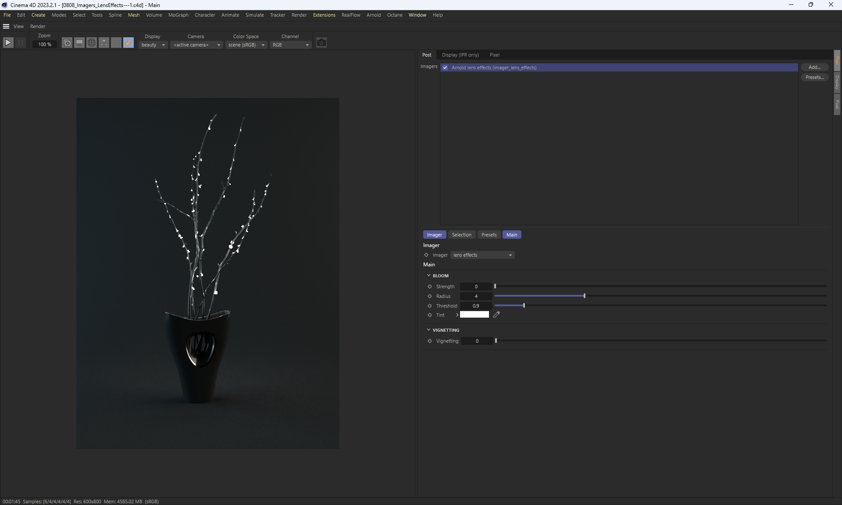
Task: Open the Imager lens effects dropdown
Action: coord(482,255)
